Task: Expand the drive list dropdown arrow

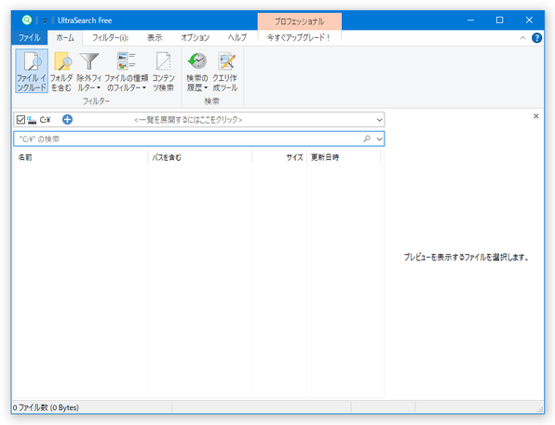Action: pyautogui.click(x=379, y=120)
